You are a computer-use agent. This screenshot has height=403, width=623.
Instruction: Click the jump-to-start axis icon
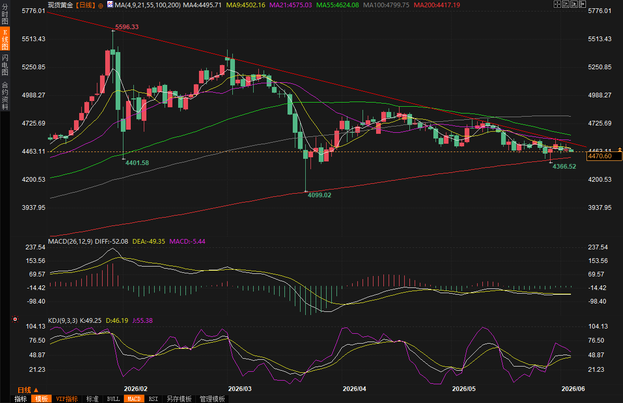coord(566,4)
